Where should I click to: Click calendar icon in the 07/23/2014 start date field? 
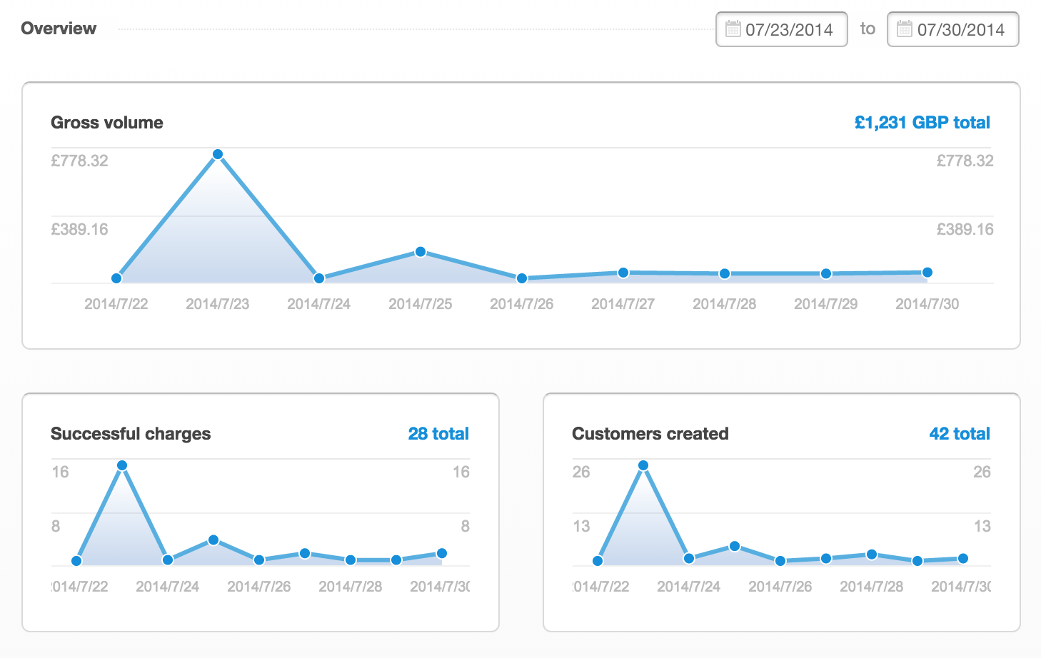click(x=733, y=29)
